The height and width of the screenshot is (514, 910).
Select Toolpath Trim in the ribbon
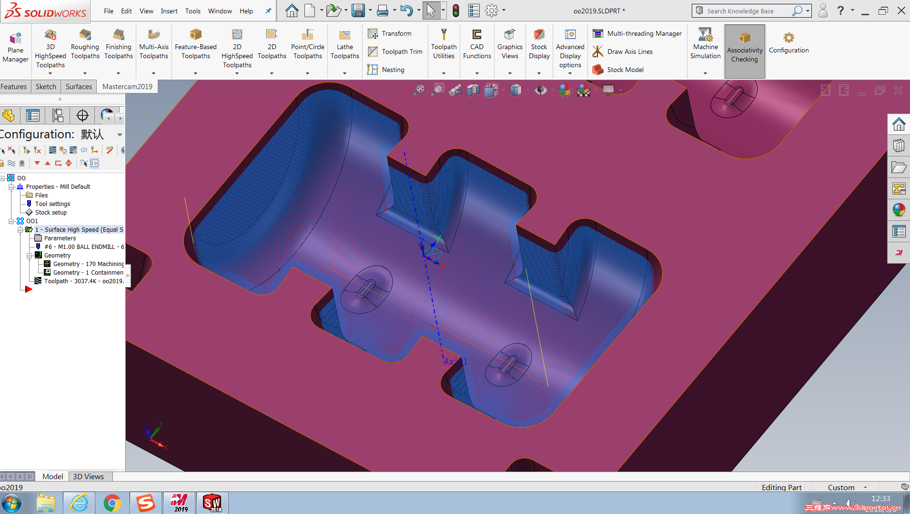395,51
